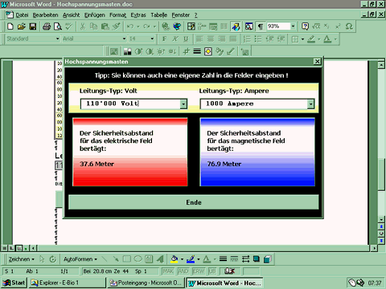
Task: Click into the 110'000 Volt input field
Action: pos(130,104)
